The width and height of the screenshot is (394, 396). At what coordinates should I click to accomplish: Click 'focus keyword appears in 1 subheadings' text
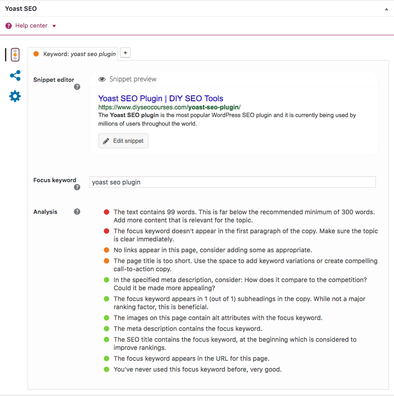point(240,303)
